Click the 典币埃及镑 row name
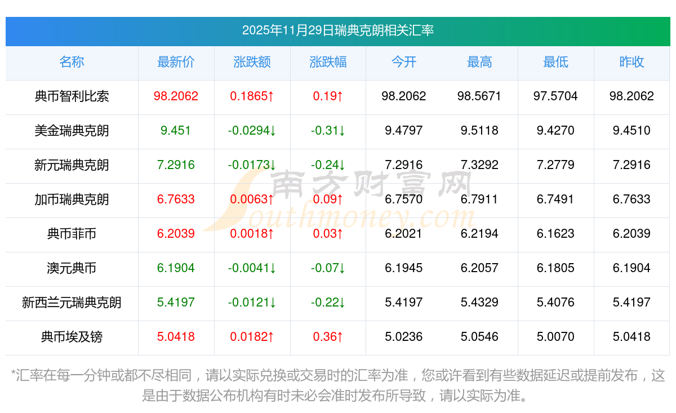 72,337
